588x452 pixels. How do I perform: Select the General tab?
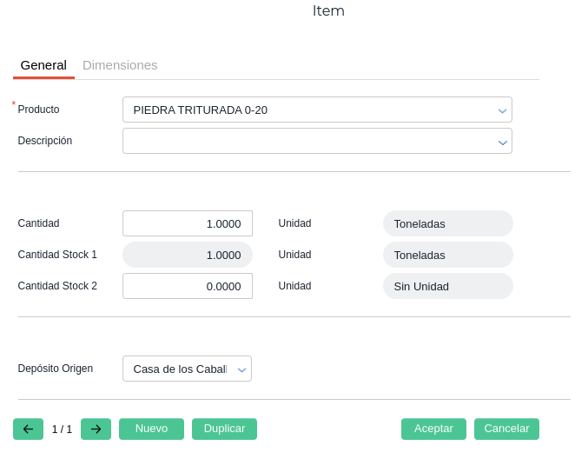point(43,65)
